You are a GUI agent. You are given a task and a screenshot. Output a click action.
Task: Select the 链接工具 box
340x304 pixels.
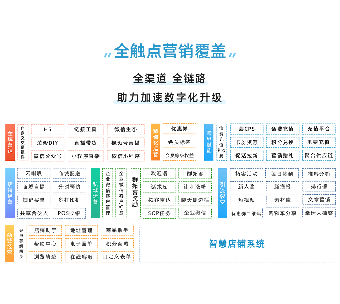[86, 130]
